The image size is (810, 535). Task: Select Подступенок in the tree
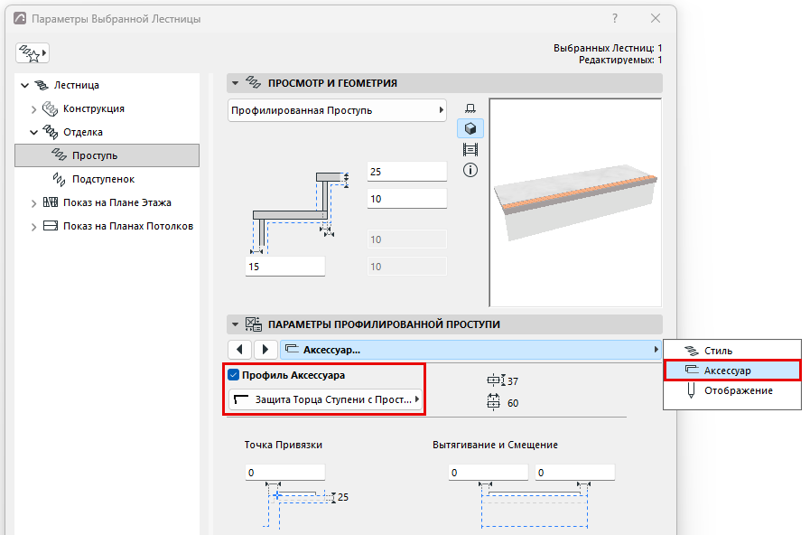point(103,179)
